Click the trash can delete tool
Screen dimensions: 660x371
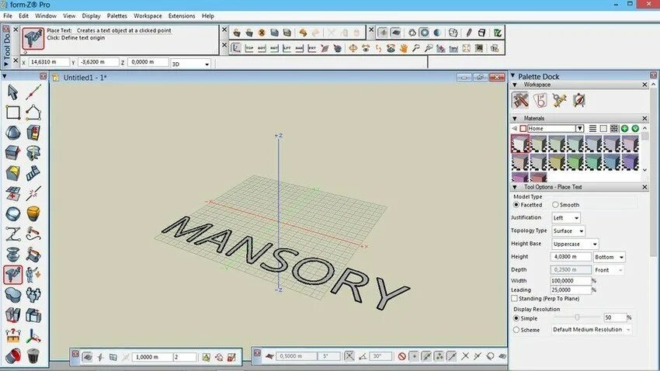click(x=33, y=355)
